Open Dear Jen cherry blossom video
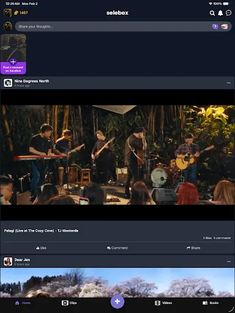Screen dimensions: 235x313 (x=117, y=283)
